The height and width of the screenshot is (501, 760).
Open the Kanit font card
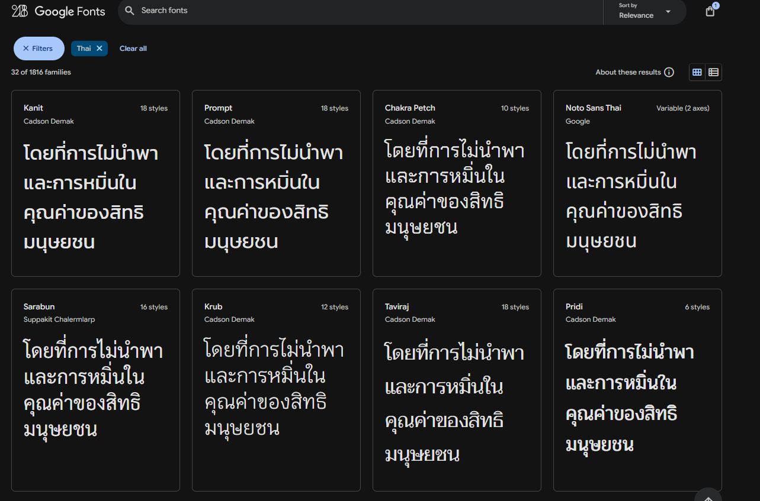coord(95,183)
